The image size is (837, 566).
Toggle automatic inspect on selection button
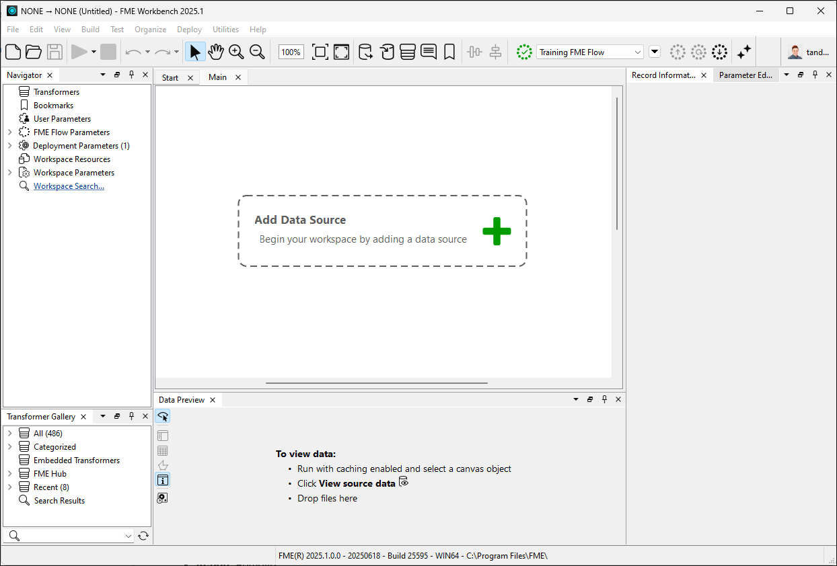162,417
